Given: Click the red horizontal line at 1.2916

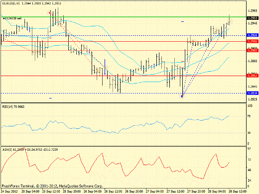Looking at the screenshot, I should [124, 41].
